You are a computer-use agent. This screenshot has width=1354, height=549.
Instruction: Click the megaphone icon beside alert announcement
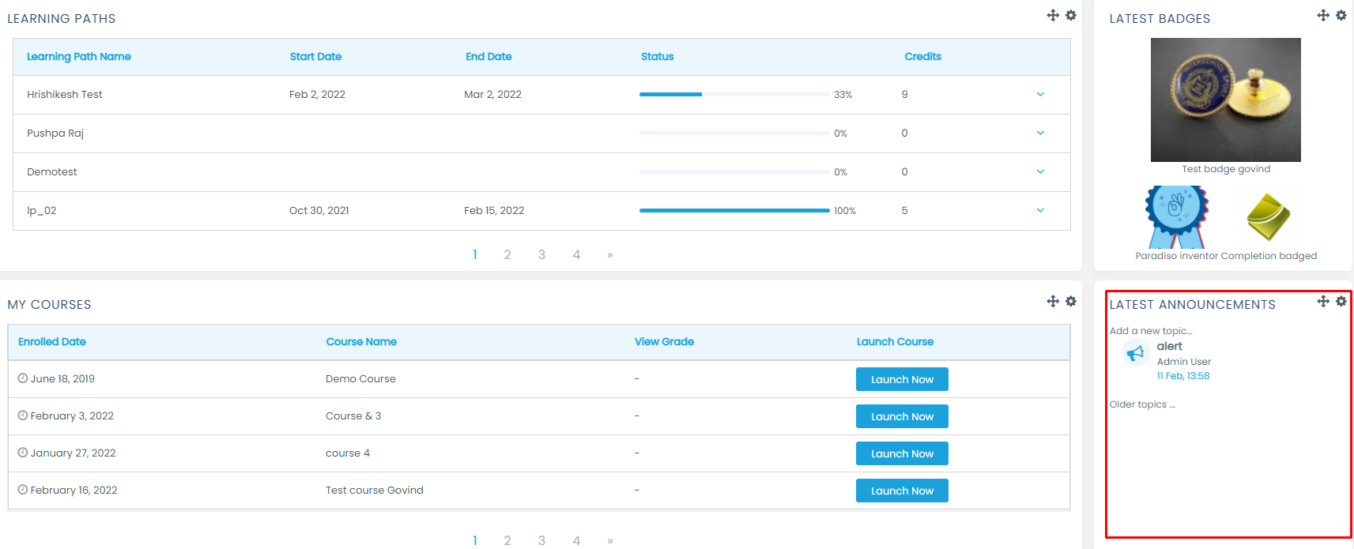1136,353
